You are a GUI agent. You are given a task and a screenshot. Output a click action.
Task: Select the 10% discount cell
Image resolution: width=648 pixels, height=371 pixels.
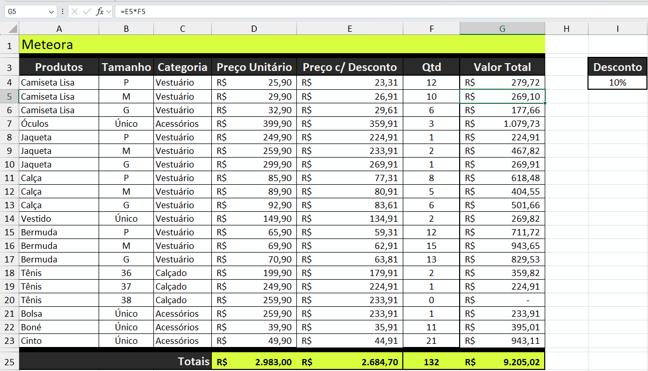coord(618,82)
